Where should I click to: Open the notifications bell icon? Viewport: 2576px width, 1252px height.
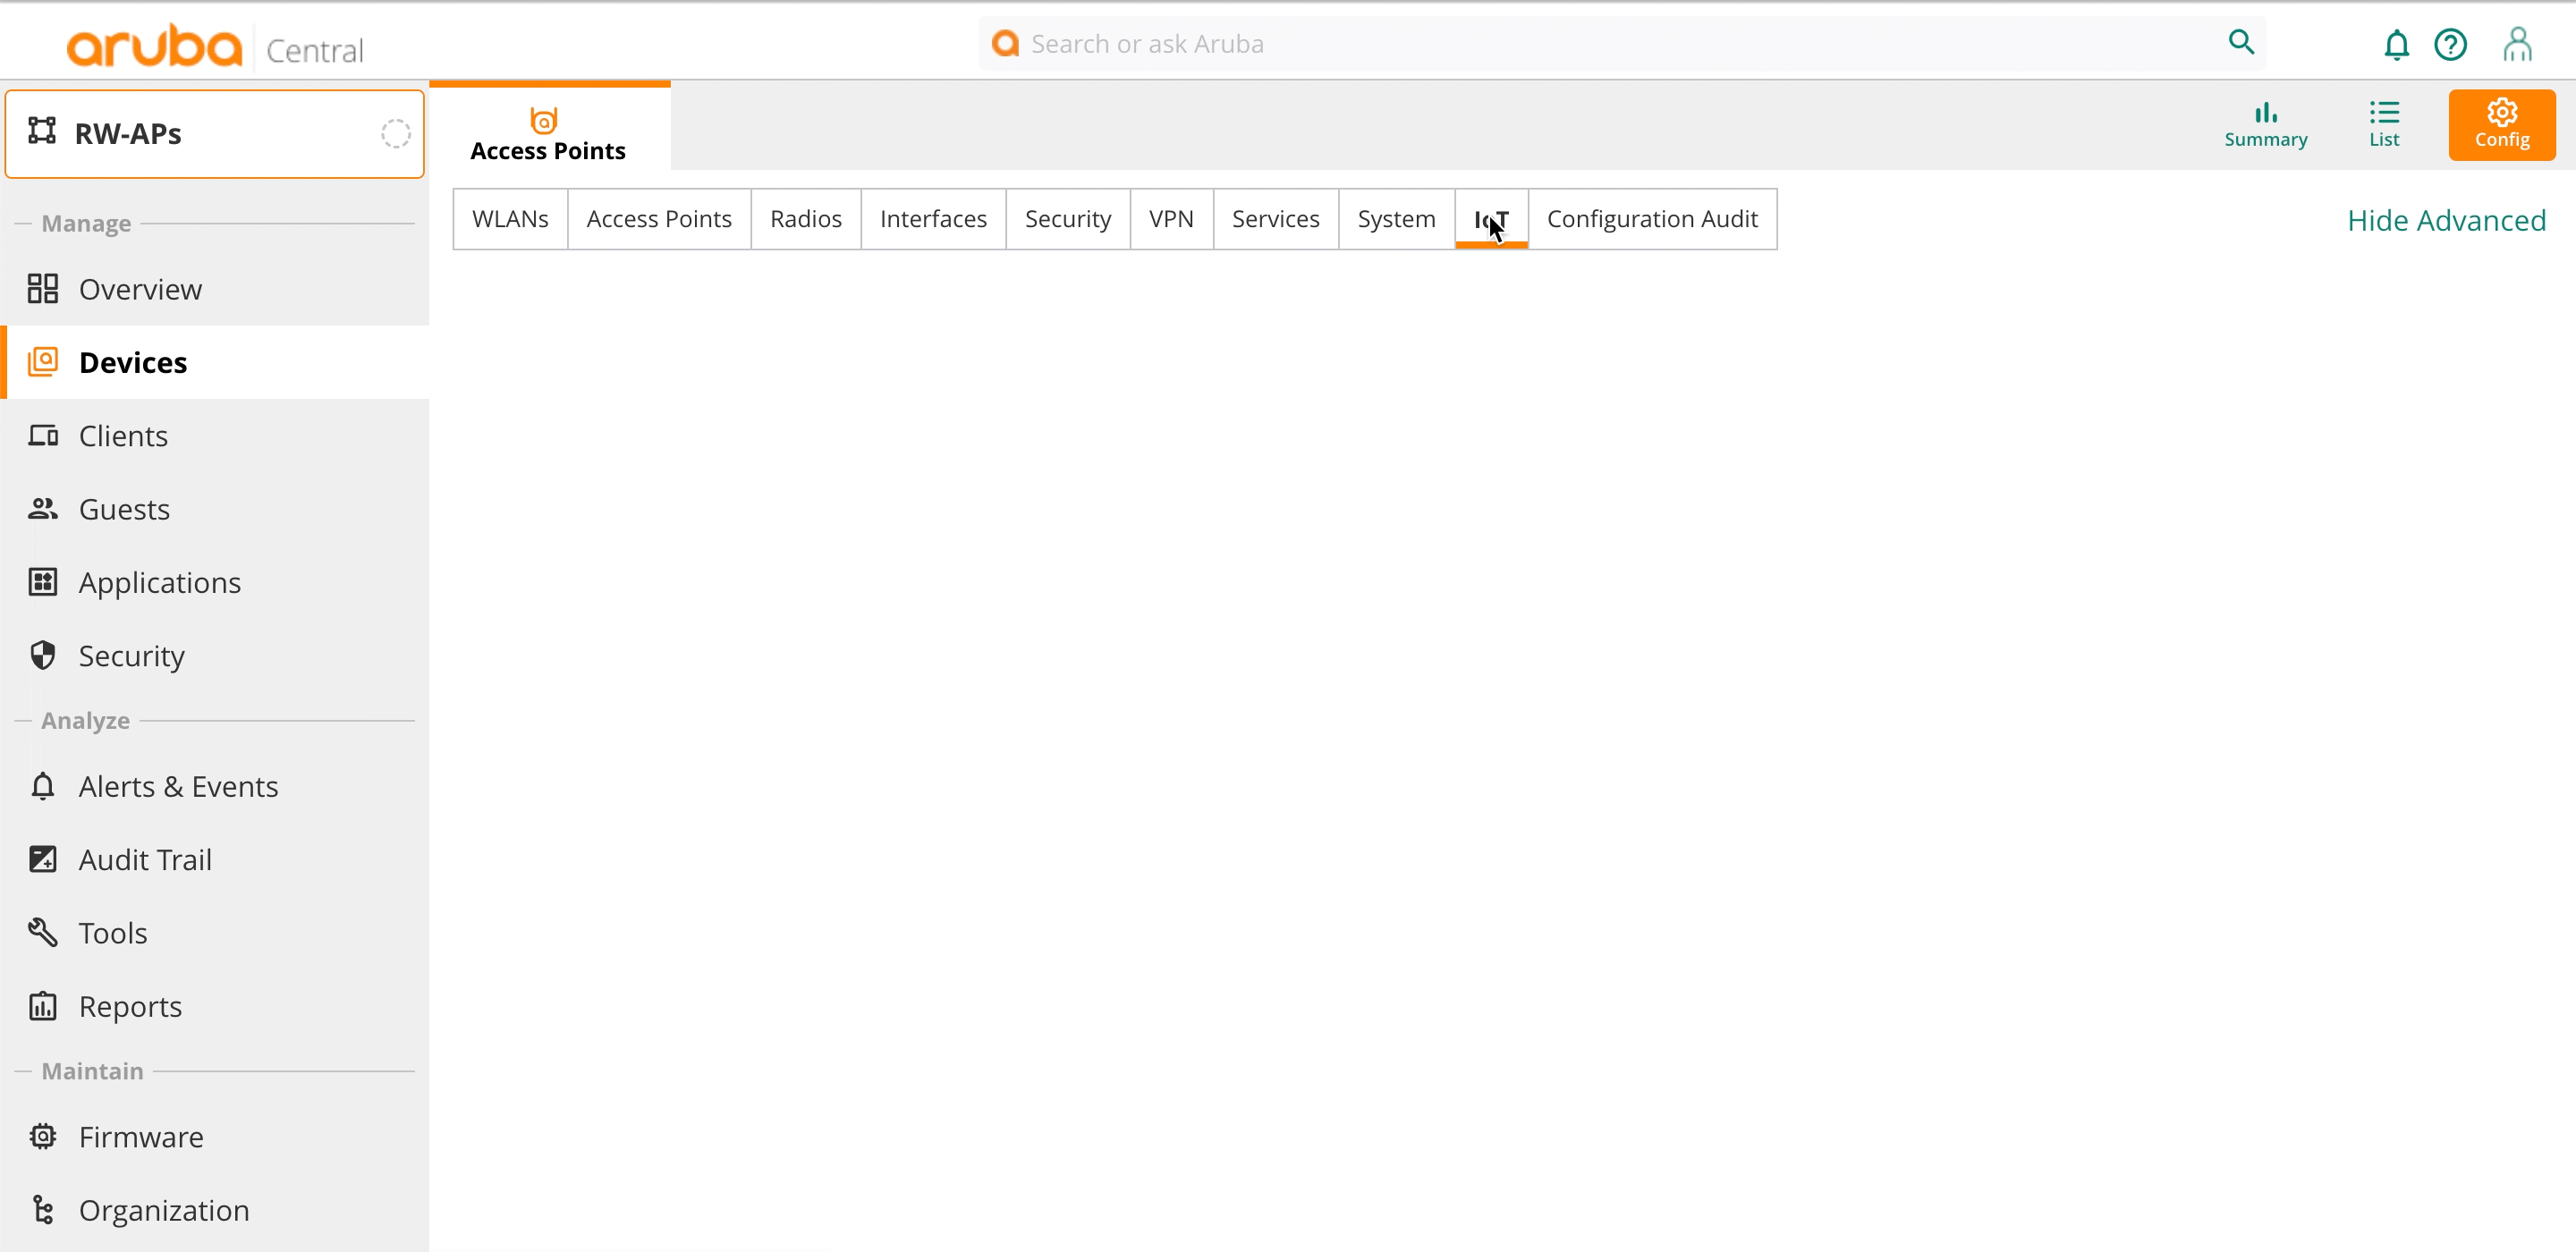point(2396,45)
